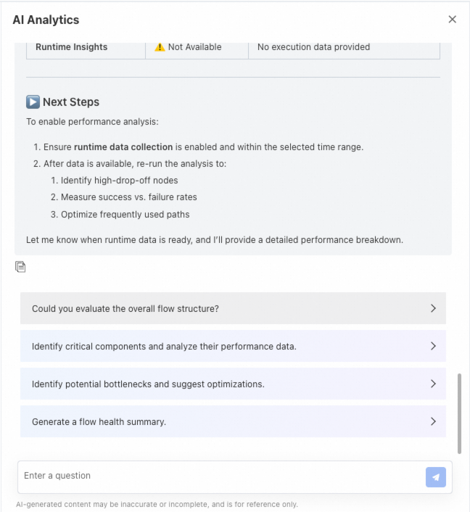
Task: Click the Runtime Insights table cell
Action: [x=72, y=47]
